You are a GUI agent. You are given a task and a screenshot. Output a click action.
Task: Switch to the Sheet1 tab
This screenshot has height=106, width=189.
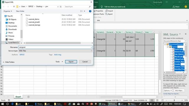tap(18, 97)
